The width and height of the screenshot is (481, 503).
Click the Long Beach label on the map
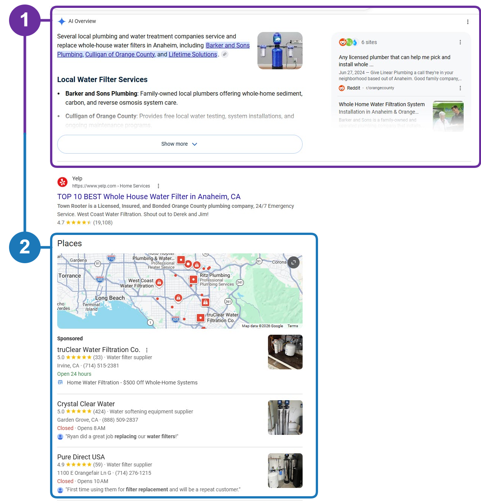coord(110,298)
